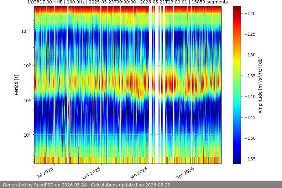Click the dark blue bottom of the colorbar
This screenshot has height=188, width=282.
(237, 161)
